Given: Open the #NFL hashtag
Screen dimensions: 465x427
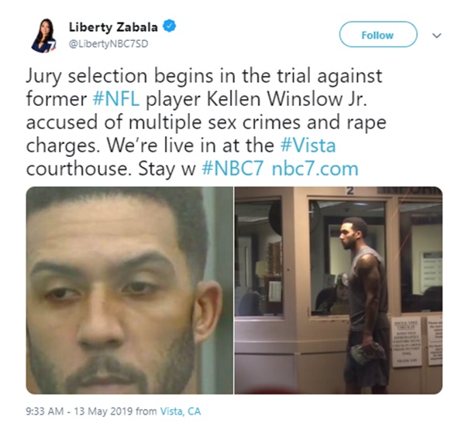Looking at the screenshot, I should (x=115, y=99).
